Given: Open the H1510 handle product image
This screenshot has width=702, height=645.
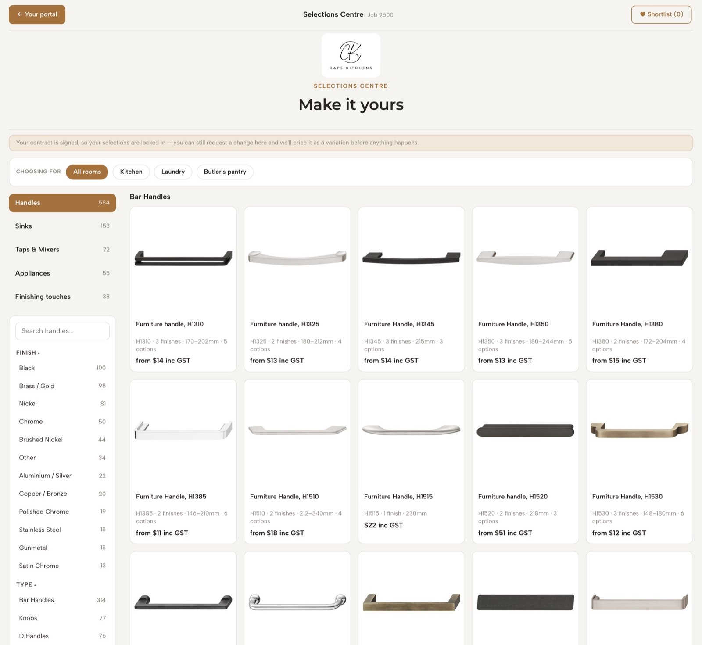Looking at the screenshot, I should pos(297,430).
